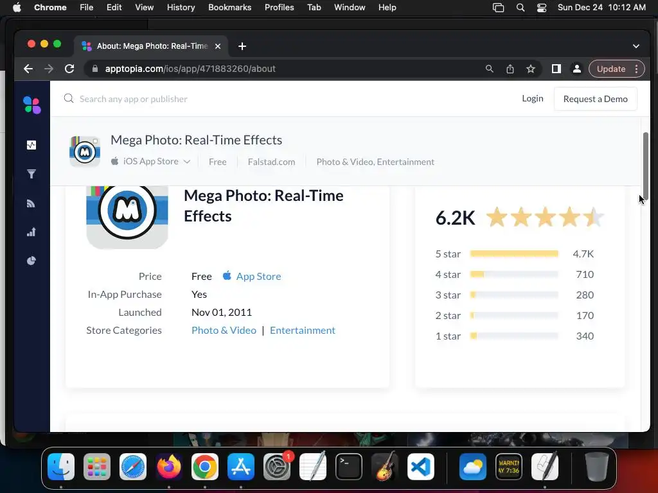
Task: Open App Store from the dock
Action: [x=241, y=467]
